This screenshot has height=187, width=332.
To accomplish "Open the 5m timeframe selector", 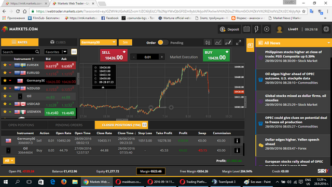I will coord(126,42).
